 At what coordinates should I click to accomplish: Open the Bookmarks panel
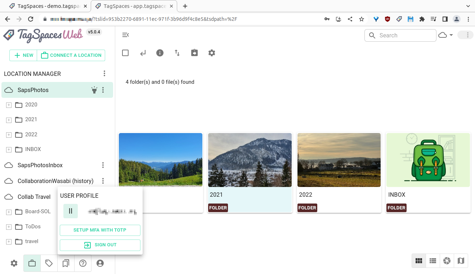pos(66,263)
